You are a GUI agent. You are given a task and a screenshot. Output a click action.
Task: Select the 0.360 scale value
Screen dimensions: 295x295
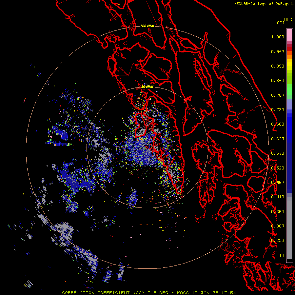[x=278, y=212]
